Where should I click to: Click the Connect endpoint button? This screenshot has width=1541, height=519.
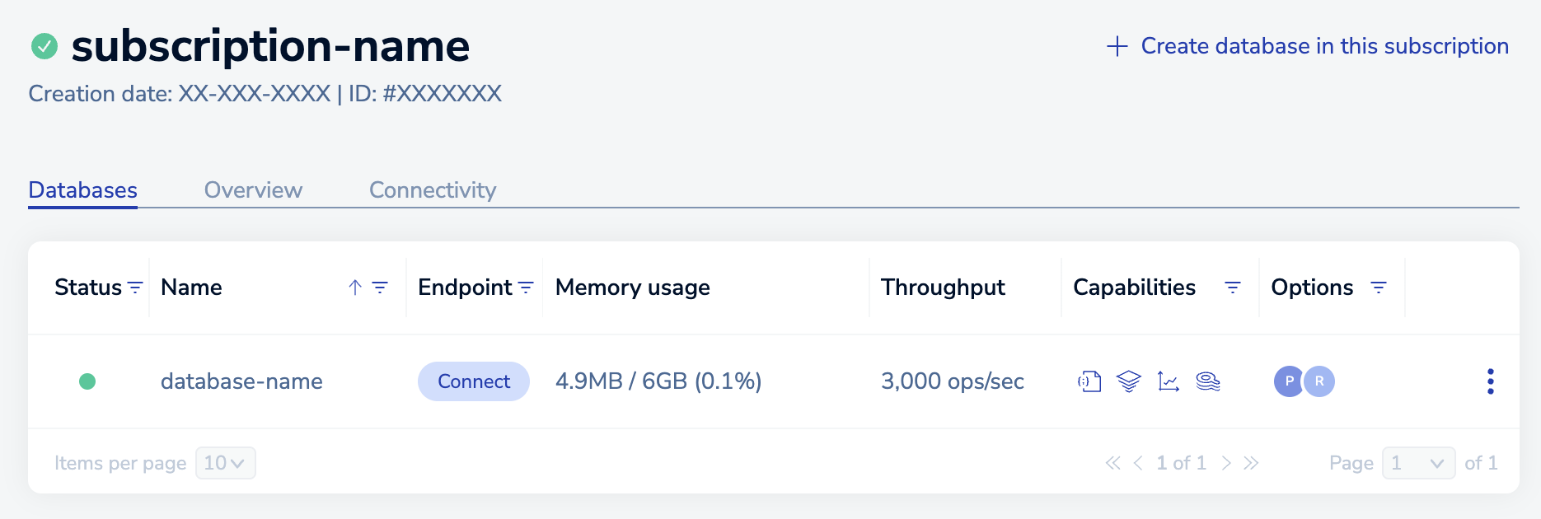474,381
